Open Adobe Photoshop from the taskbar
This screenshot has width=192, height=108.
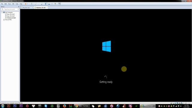click(15, 106)
